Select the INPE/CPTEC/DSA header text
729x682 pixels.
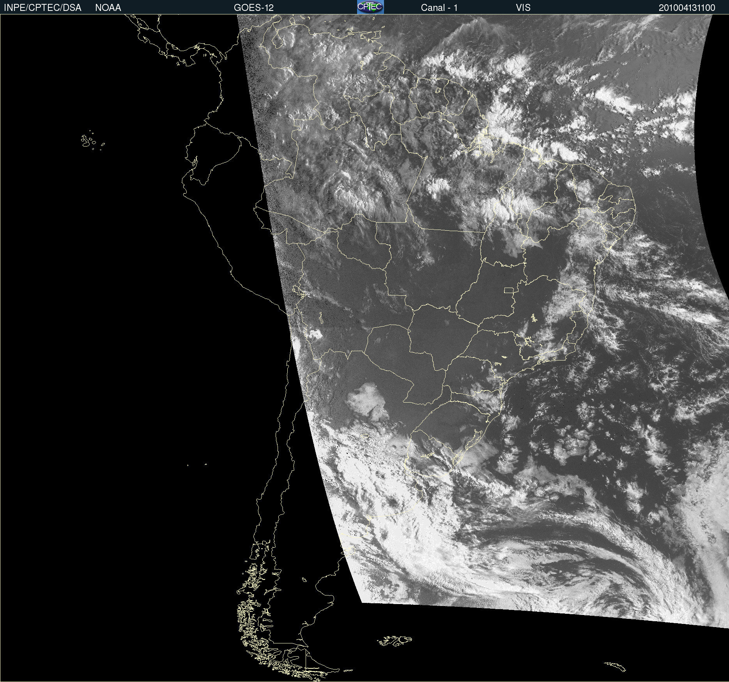click(42, 8)
